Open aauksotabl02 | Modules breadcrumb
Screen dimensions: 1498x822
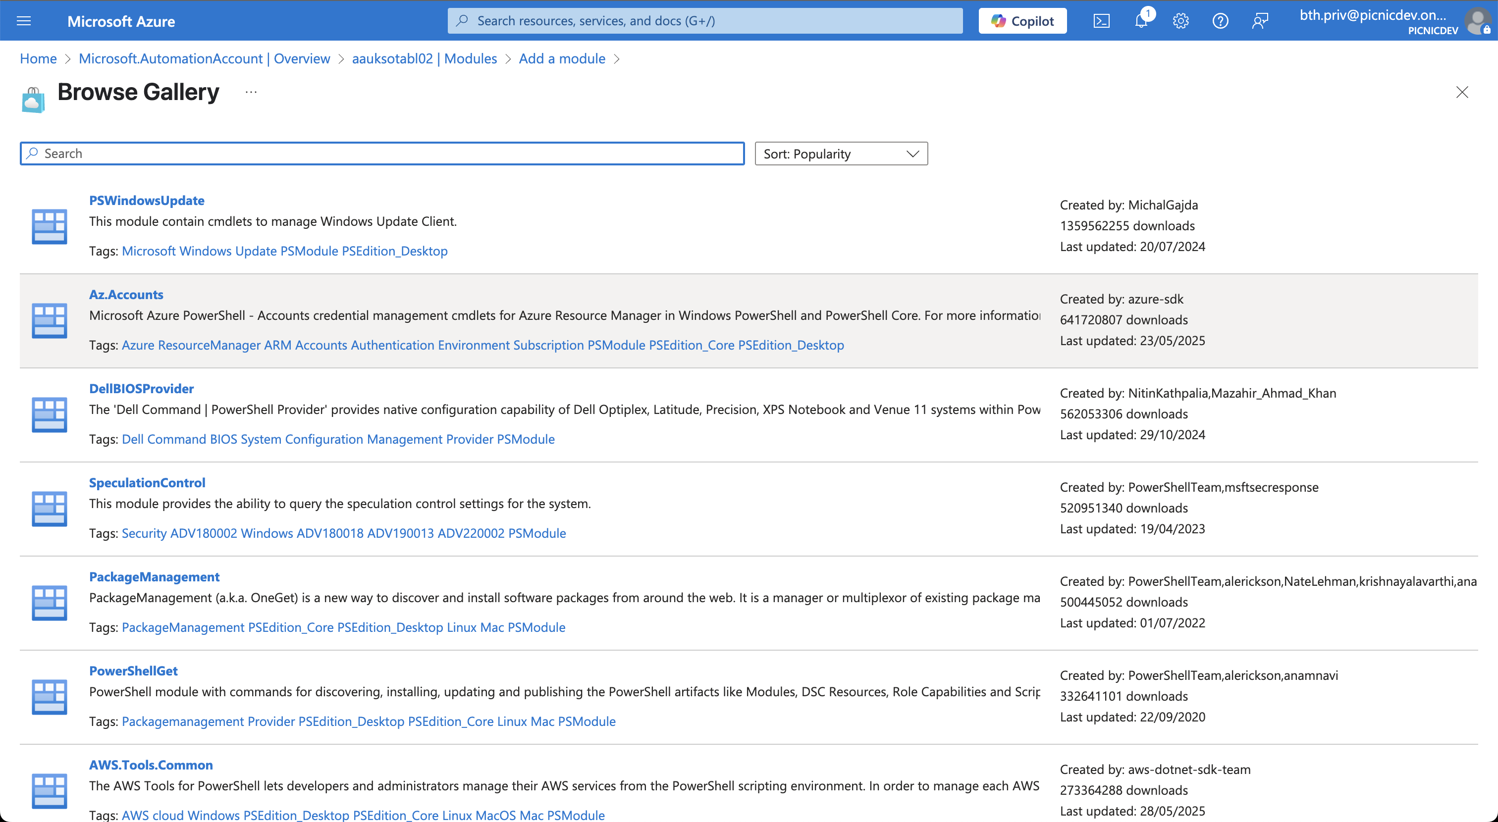[x=425, y=59]
